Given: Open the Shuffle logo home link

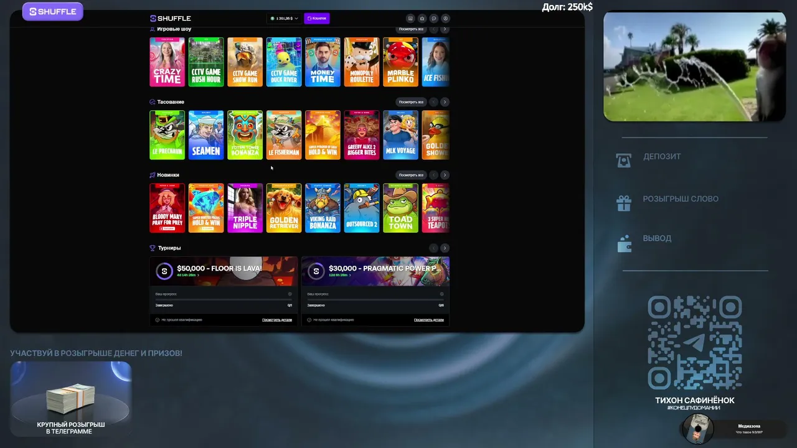Looking at the screenshot, I should point(171,19).
